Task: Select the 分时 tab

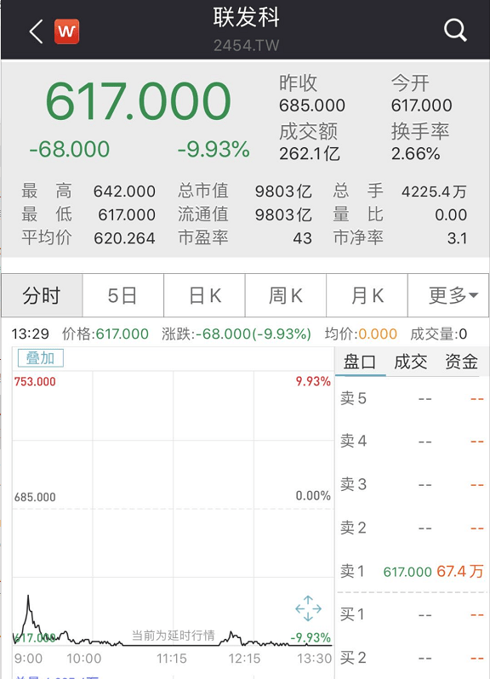Action: pos(42,295)
